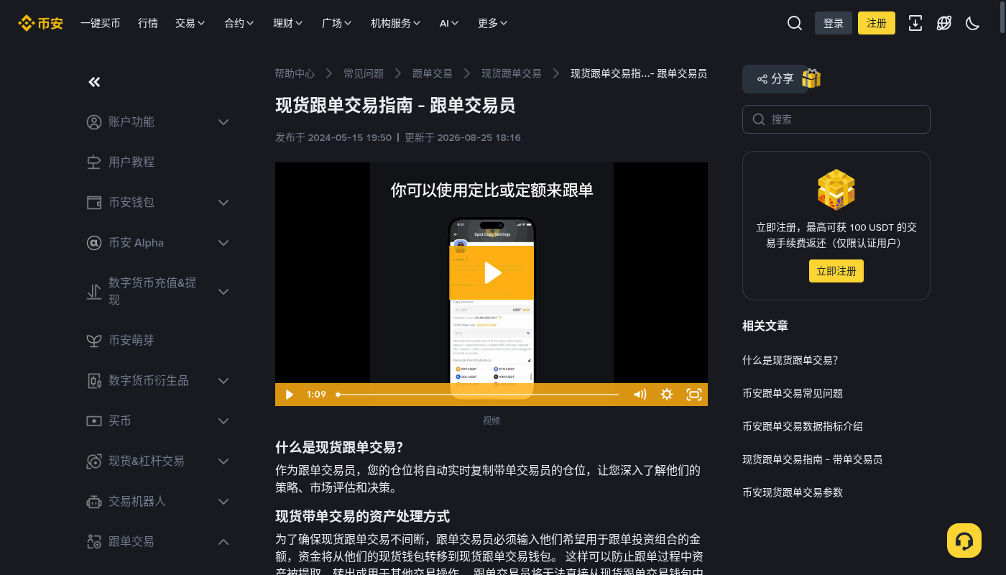The image size is (1006, 575).
Task: Click the download app icon in header
Action: 915,23
